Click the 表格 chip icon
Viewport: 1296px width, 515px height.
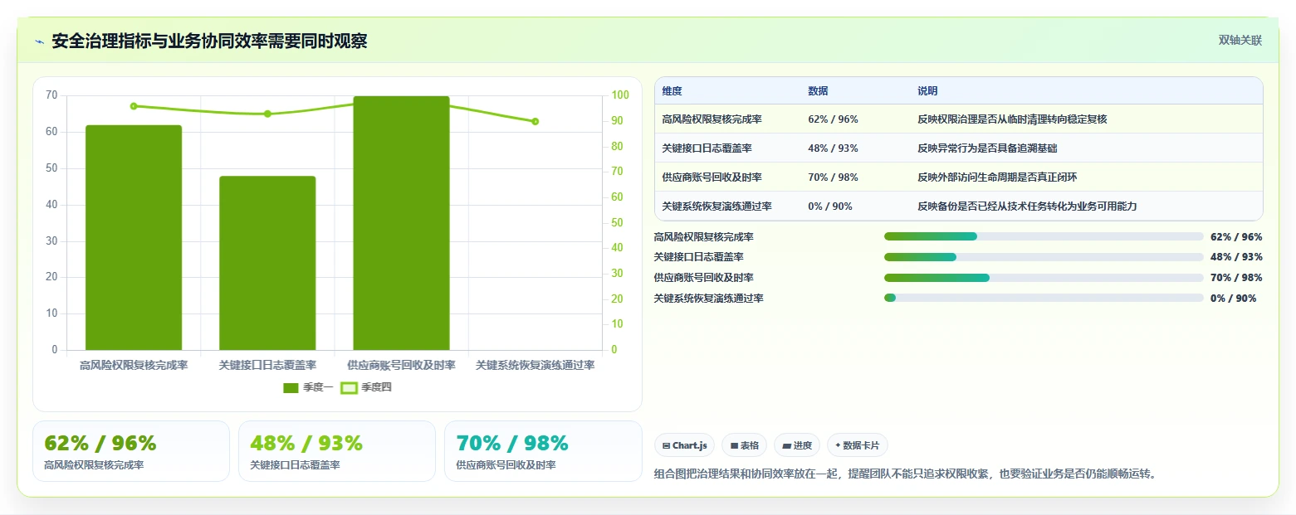(734, 446)
